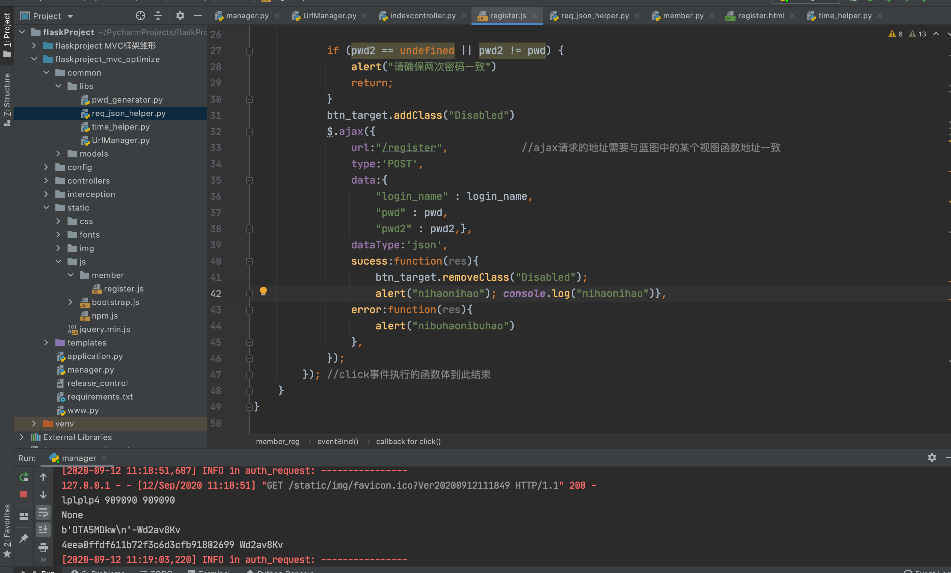Open Run panel settings gear
The height and width of the screenshot is (573, 951).
pos(932,458)
